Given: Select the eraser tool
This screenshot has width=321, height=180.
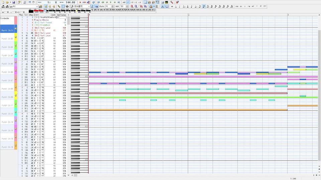Looking at the screenshot, I should (67, 7).
